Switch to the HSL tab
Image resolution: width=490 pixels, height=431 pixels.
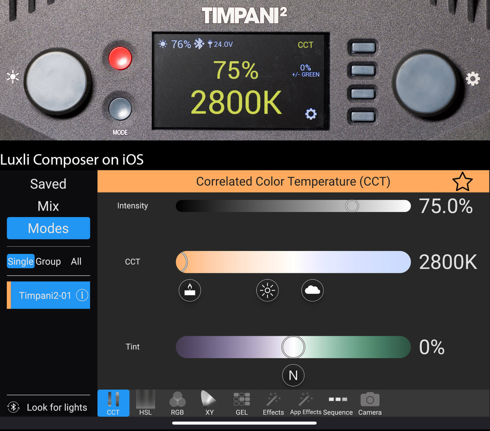(145, 403)
